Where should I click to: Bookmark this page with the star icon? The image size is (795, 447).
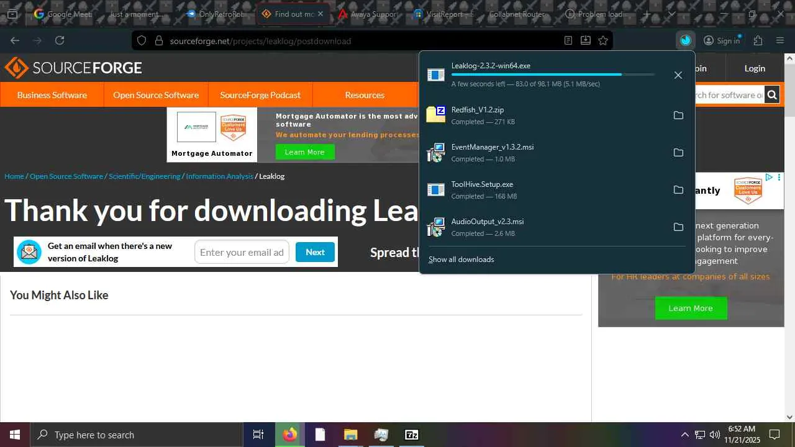pos(603,41)
